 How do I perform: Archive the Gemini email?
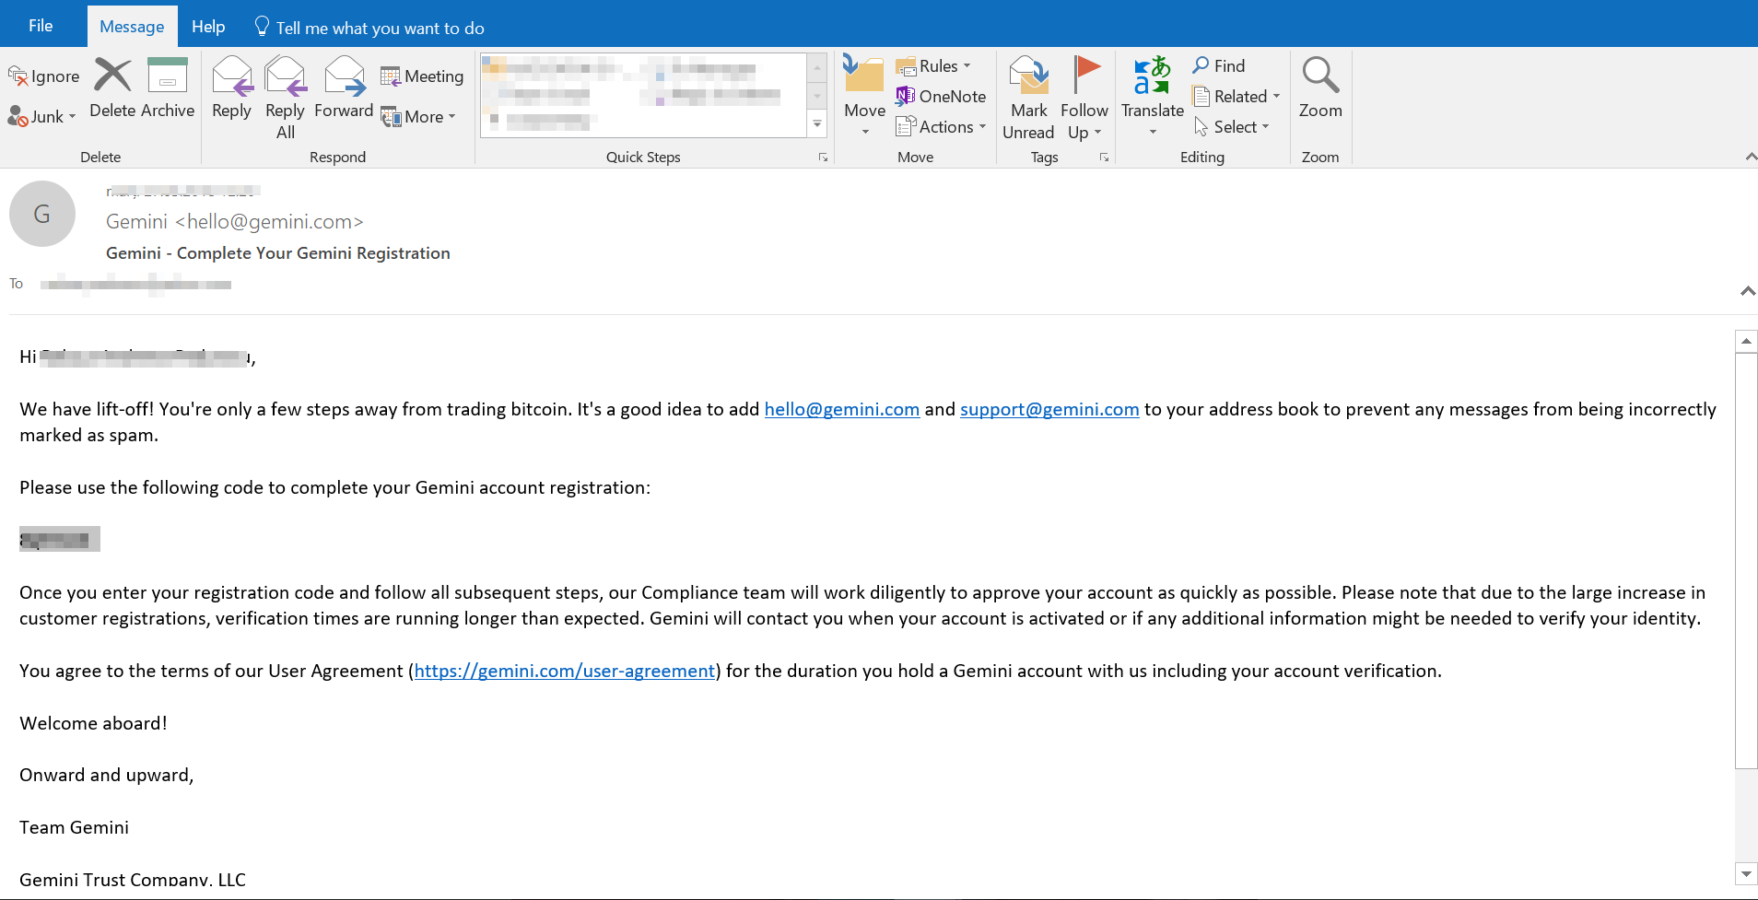(168, 88)
